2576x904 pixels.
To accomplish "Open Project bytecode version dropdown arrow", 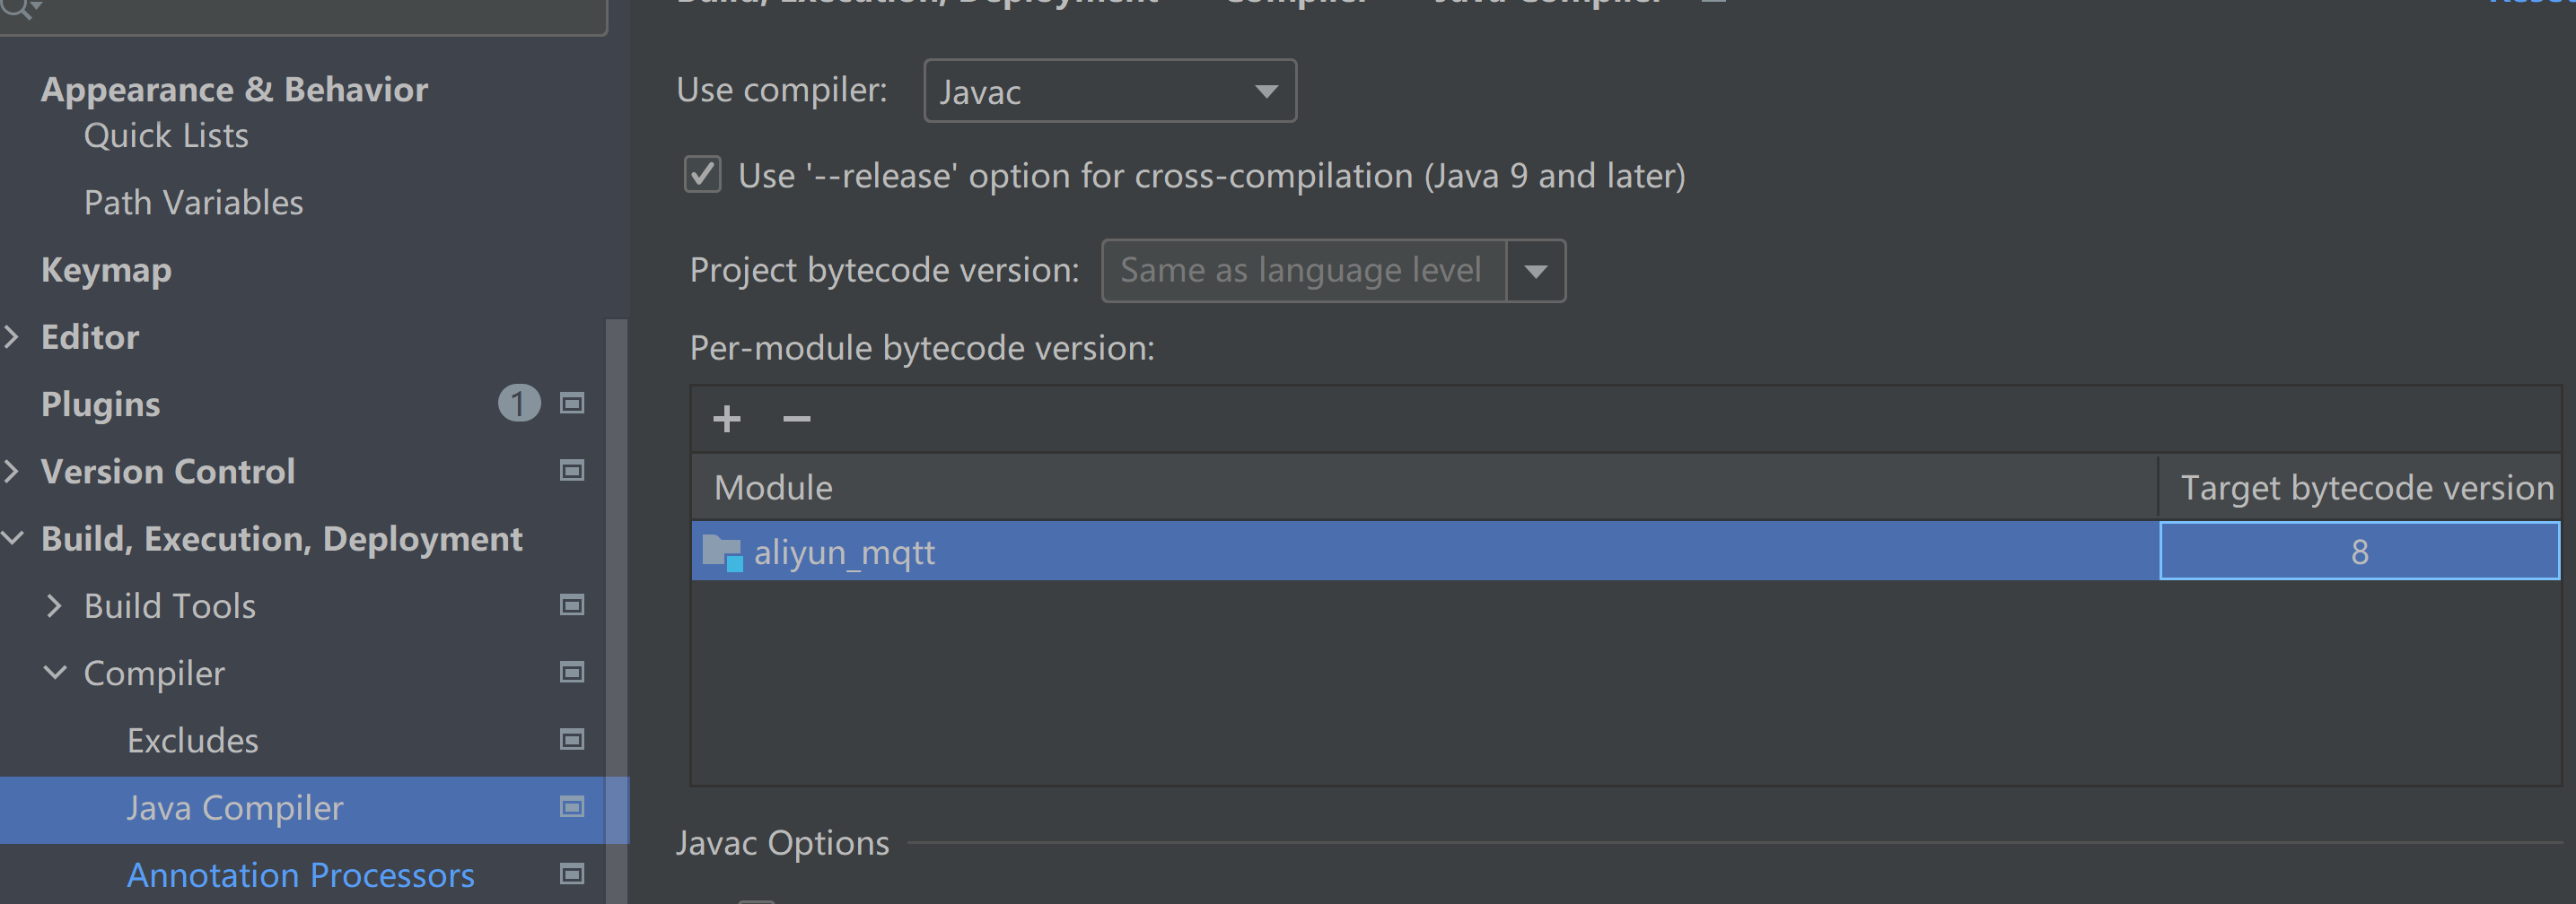I will [x=1535, y=271].
